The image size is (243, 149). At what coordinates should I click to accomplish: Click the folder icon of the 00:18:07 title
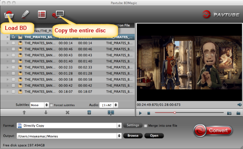tap(20, 92)
